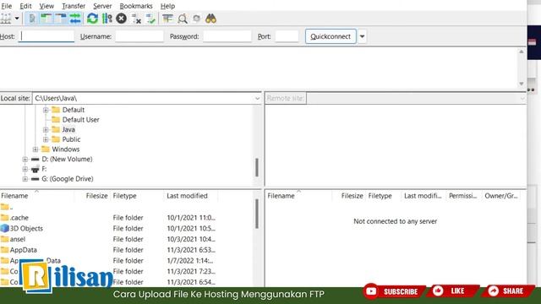Click the Reconnect to last server icon
This screenshot has width=541, height=304.
click(150, 19)
